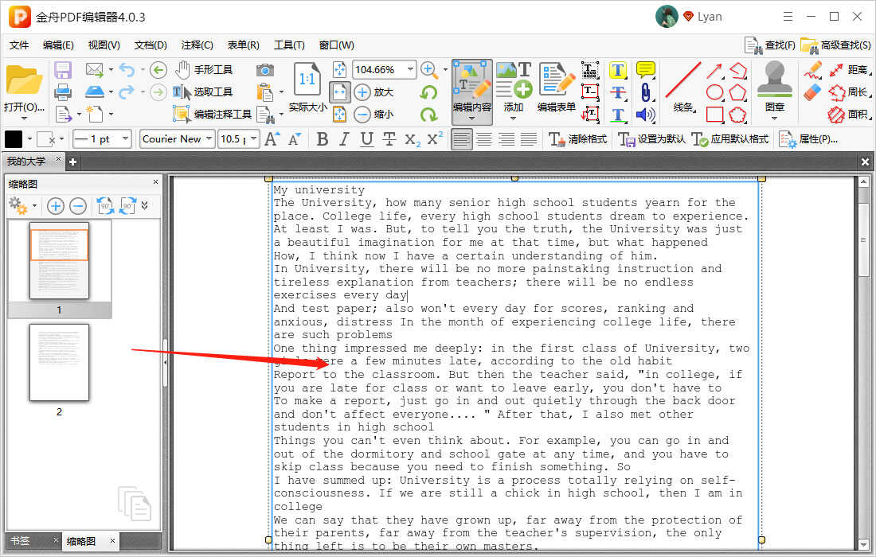Click the yellow sticky note comment icon
This screenshot has height=557, width=876.
(x=645, y=70)
